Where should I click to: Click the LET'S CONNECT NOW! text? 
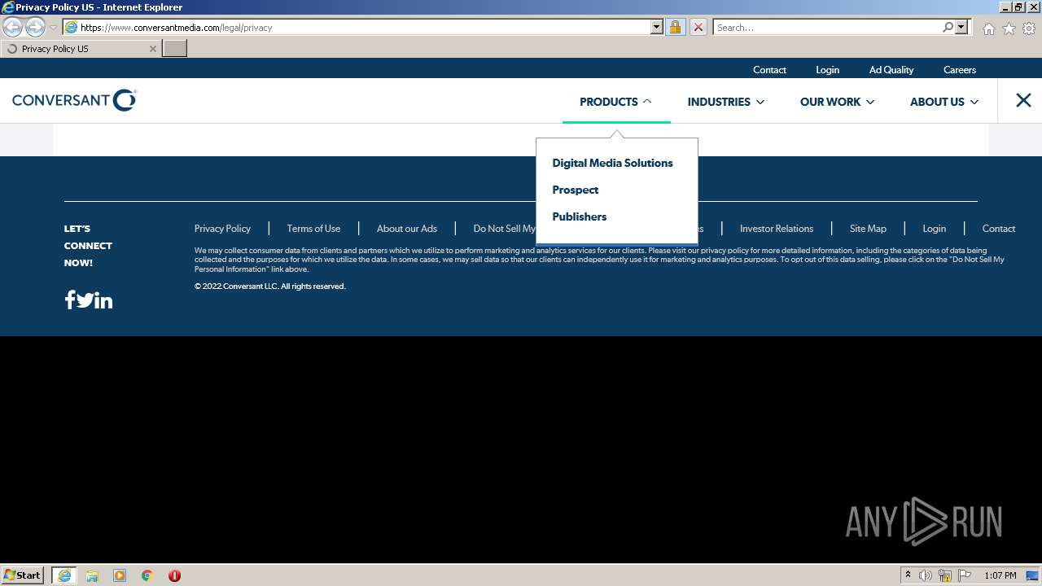88,246
